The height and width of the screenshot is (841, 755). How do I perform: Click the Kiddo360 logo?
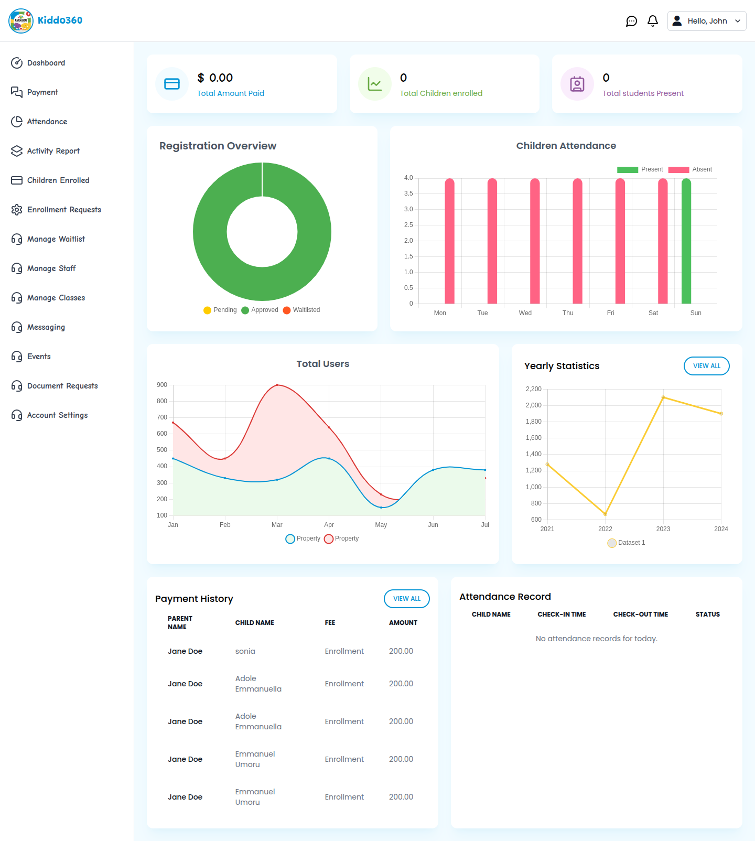pos(46,20)
